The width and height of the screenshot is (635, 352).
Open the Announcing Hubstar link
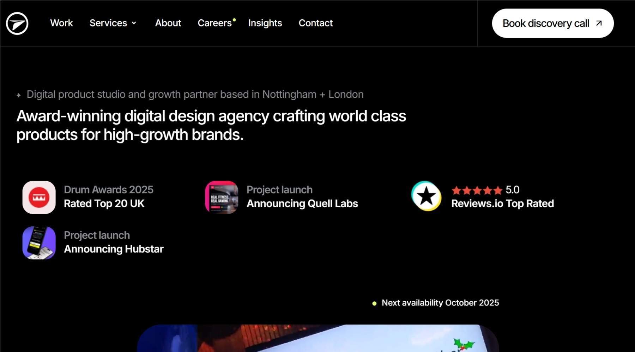(114, 249)
